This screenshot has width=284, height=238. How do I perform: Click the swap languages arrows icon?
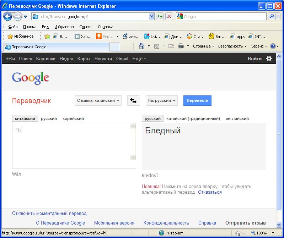pyautogui.click(x=133, y=101)
